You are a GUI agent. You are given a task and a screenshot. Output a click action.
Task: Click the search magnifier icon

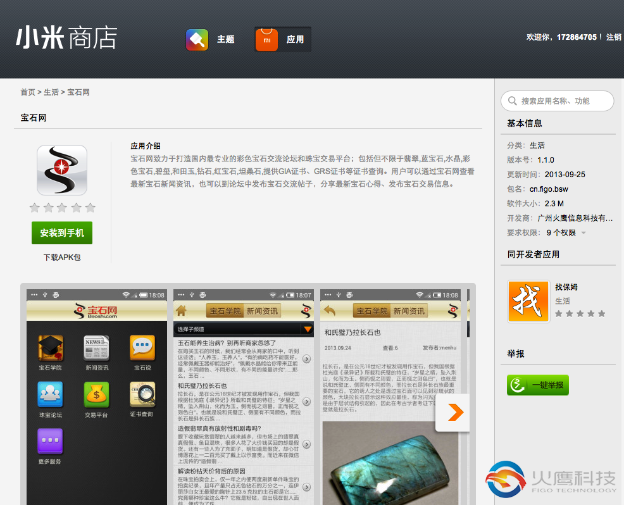(x=513, y=101)
